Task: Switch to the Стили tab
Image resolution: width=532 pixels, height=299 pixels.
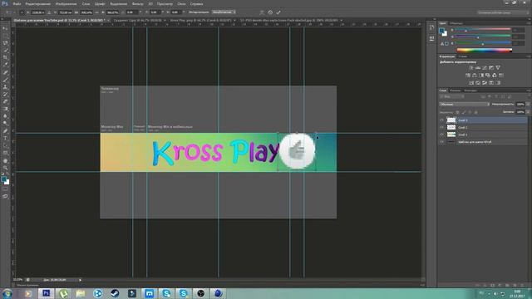Action: pos(463,56)
